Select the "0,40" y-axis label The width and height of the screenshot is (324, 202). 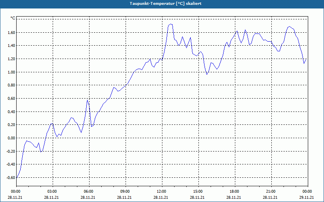[x=11, y=112]
